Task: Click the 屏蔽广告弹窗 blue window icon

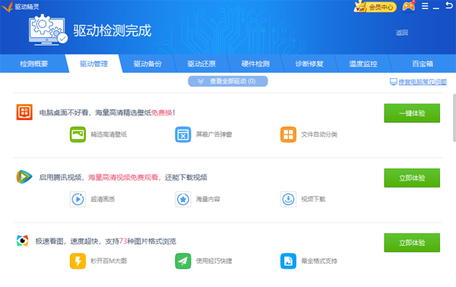Action: [x=183, y=134]
